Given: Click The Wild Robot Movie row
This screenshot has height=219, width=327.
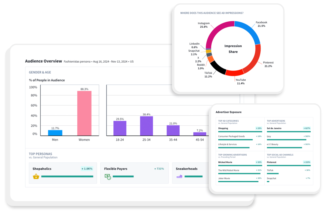Looking at the screenshot, I should point(240,172).
